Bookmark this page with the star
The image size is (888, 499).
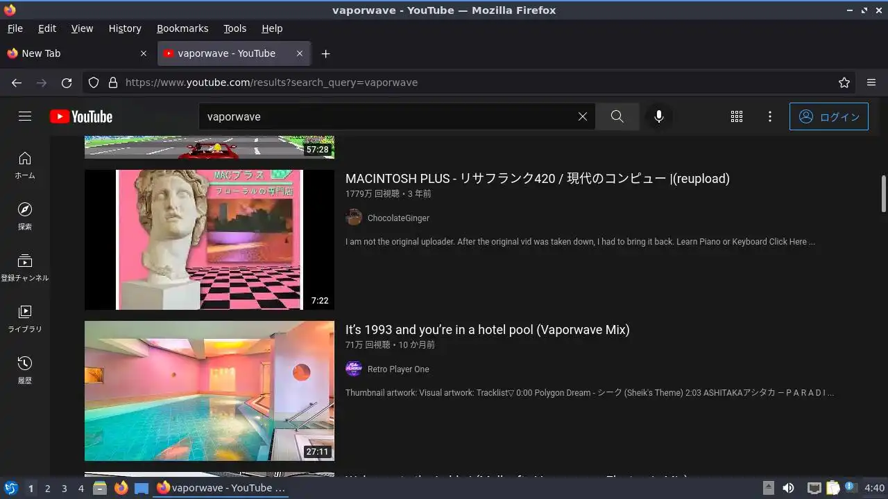click(x=844, y=82)
